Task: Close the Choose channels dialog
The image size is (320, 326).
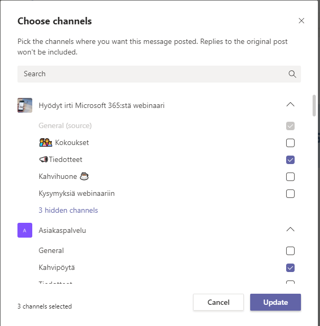Action: pos(301,21)
